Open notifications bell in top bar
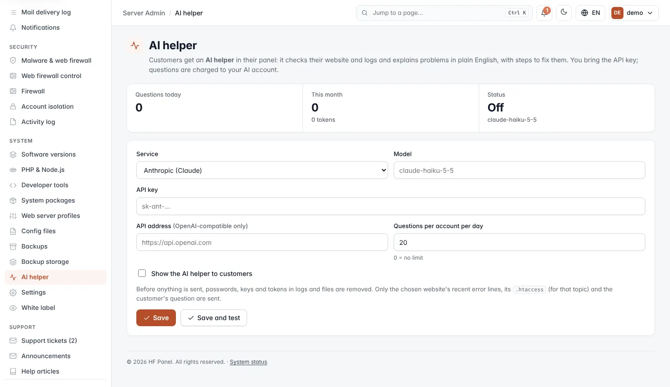670x387 pixels. tap(544, 13)
